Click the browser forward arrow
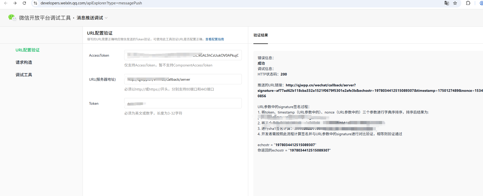 [x=15, y=3]
